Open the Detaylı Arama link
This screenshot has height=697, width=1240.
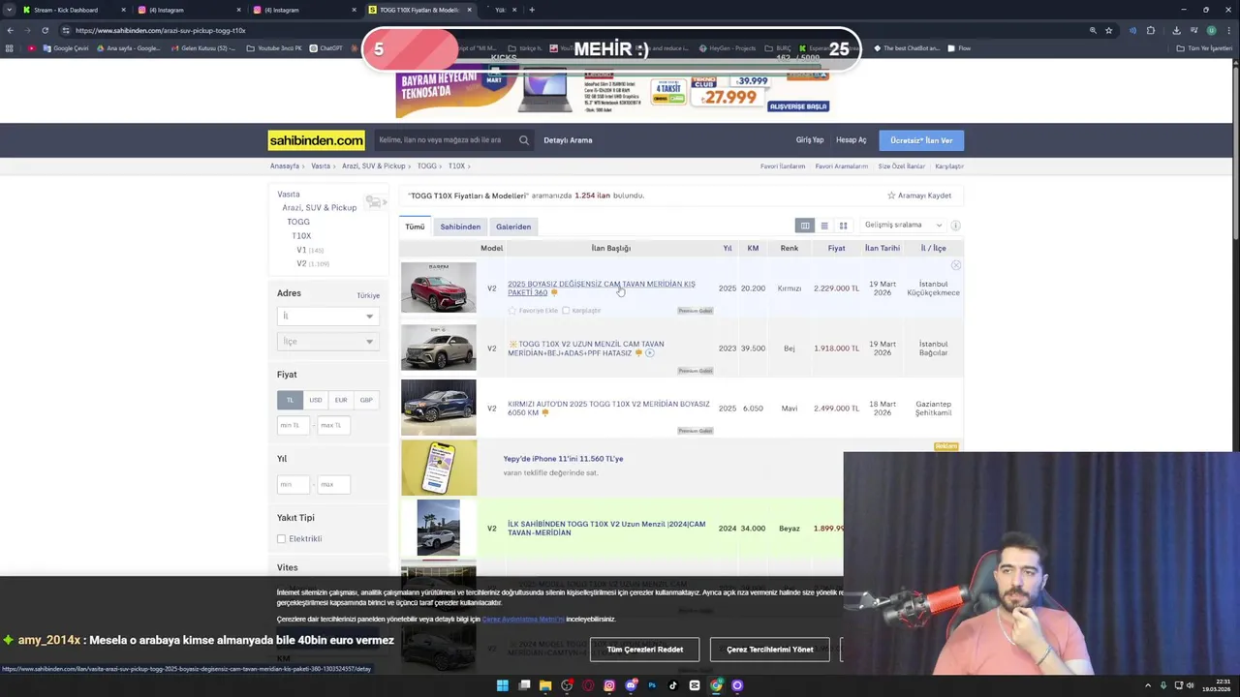(568, 140)
